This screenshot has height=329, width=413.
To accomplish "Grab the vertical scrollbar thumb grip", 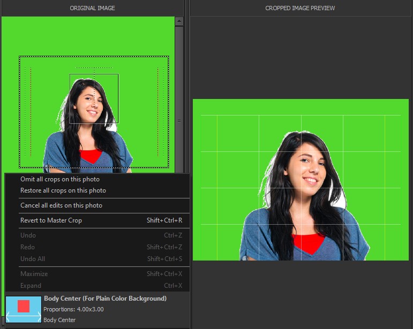I will pyautogui.click(x=179, y=121).
